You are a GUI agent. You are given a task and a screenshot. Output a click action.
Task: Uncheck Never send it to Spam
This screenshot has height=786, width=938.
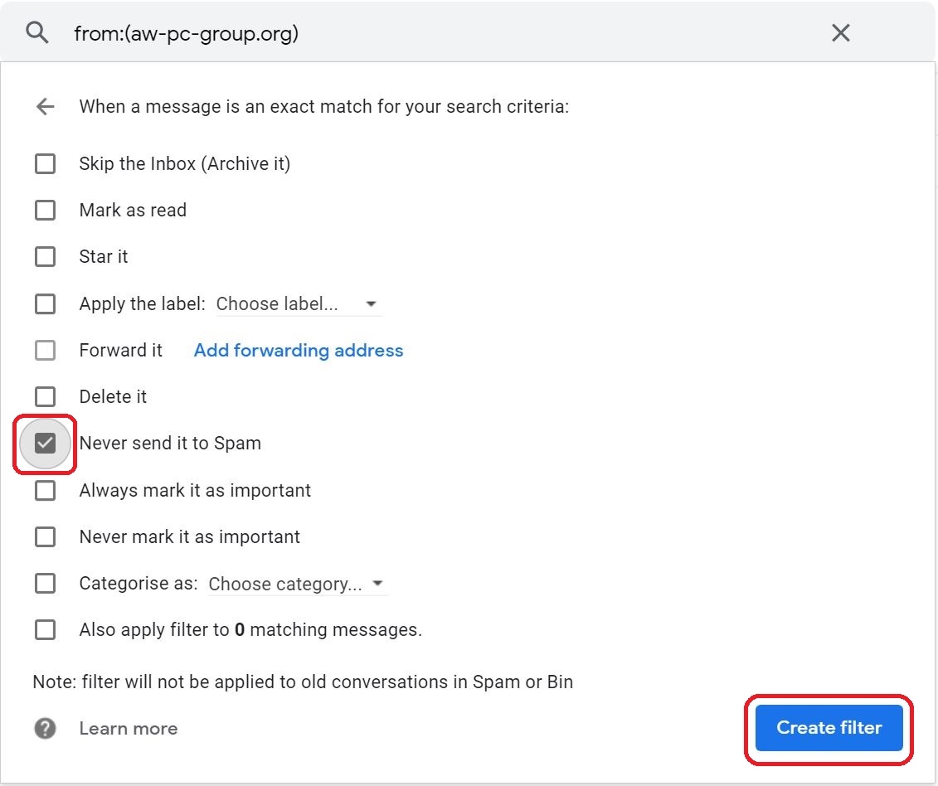coord(45,444)
